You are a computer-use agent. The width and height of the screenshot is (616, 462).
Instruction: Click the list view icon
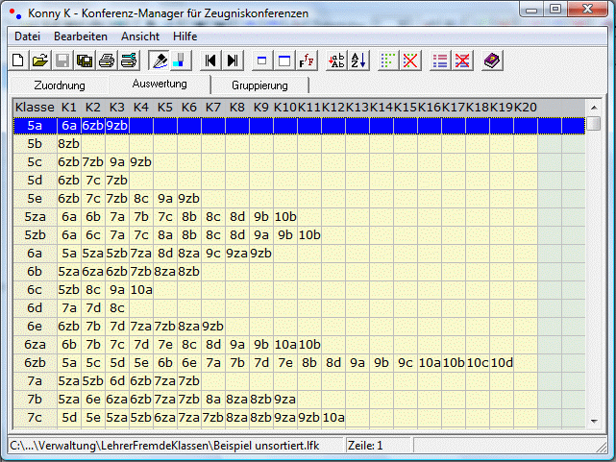[440, 61]
